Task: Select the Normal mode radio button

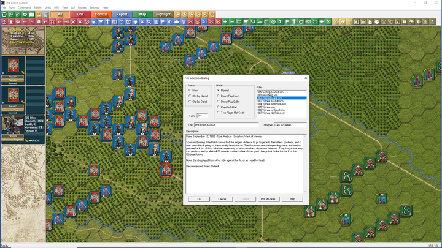Action: point(218,90)
